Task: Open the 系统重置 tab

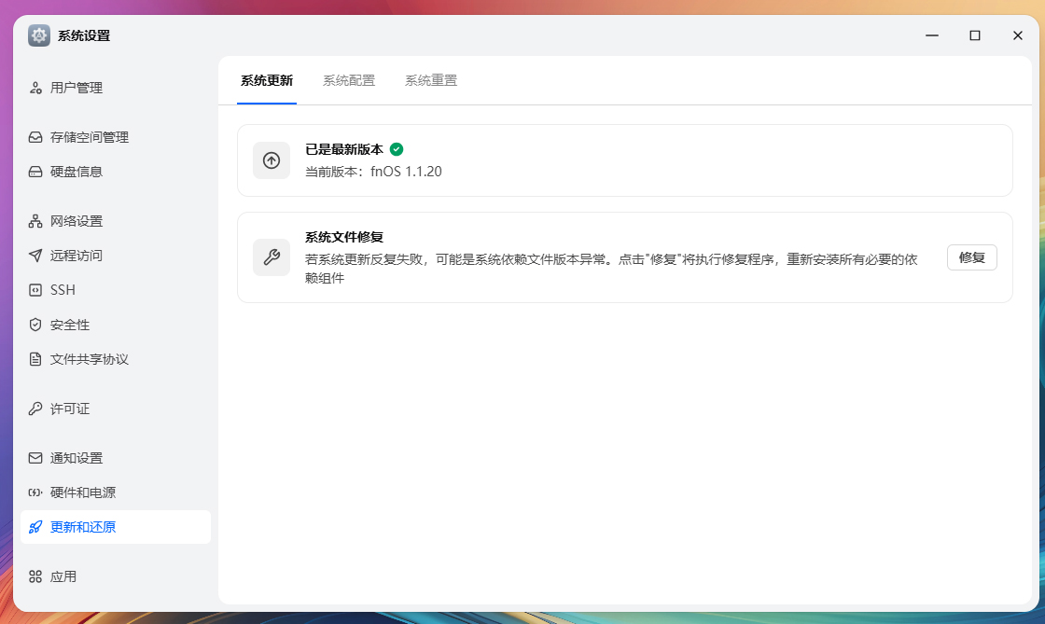Action: tap(430, 80)
